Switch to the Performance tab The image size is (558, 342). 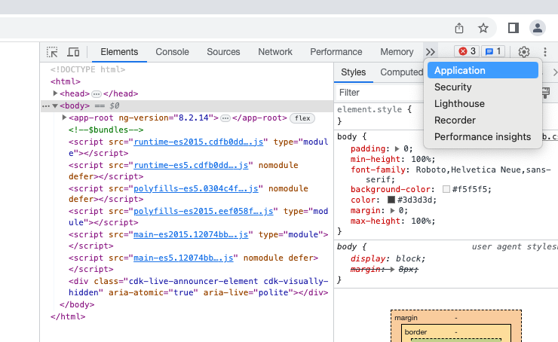(x=336, y=52)
